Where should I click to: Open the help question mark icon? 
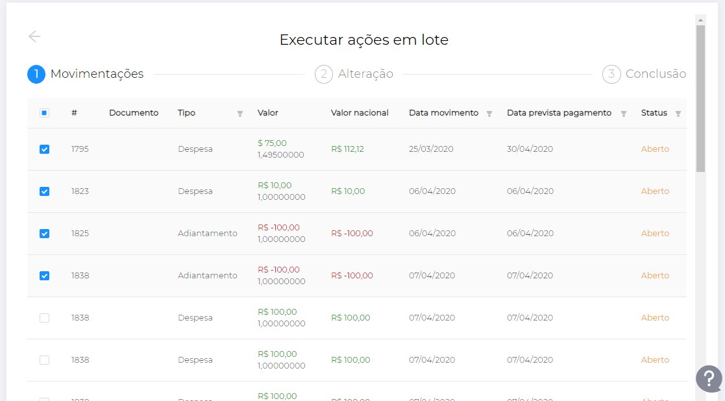click(x=709, y=378)
